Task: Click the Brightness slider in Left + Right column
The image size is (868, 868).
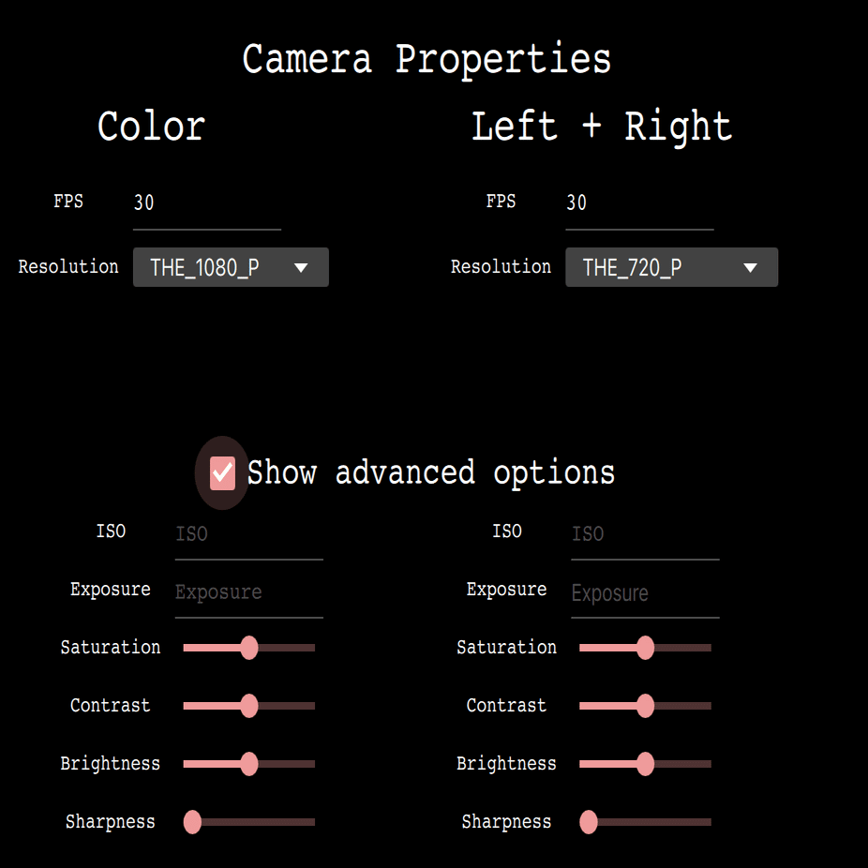Action: point(645,764)
